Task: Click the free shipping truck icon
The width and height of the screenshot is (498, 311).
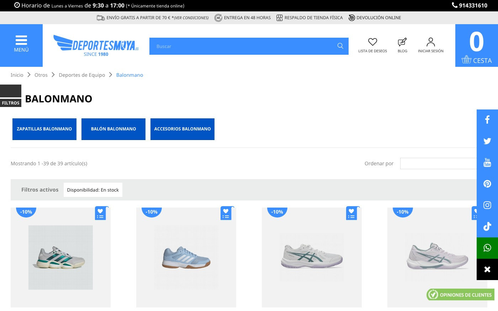Action: pyautogui.click(x=101, y=18)
